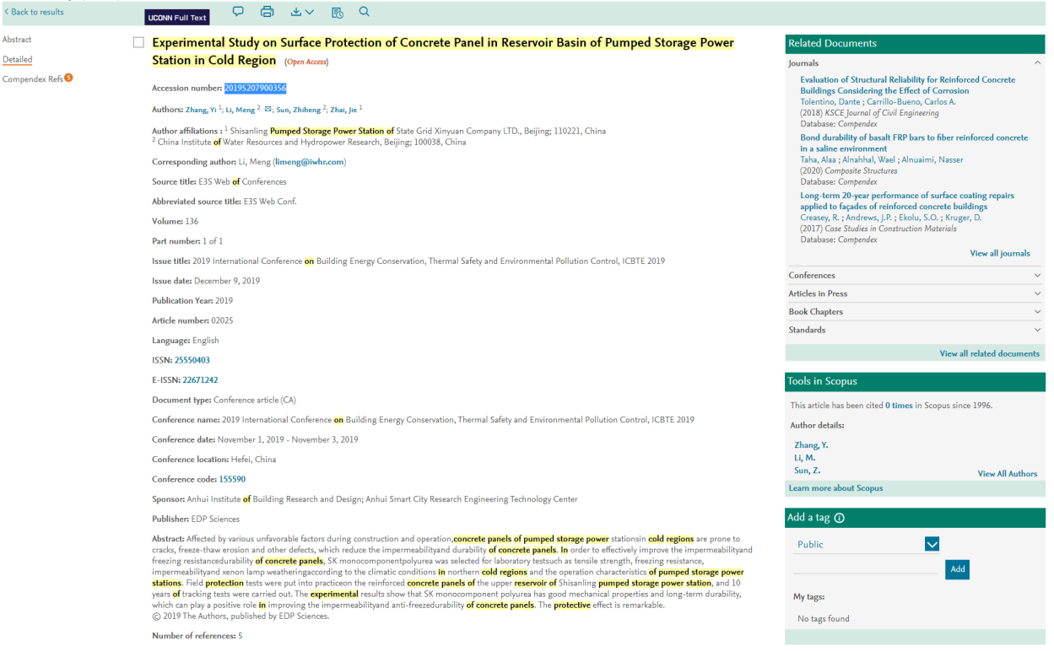Click the info icon next to Add a tag
The width and height of the screenshot is (1054, 651).
839,518
